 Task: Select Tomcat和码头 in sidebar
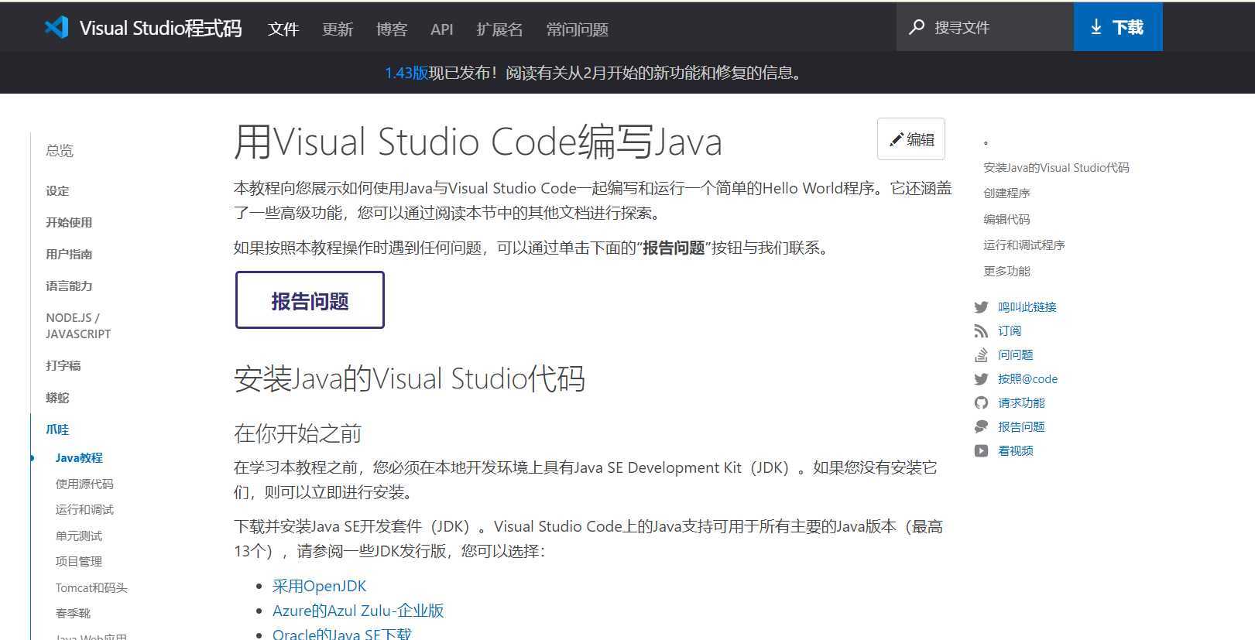pos(91,588)
